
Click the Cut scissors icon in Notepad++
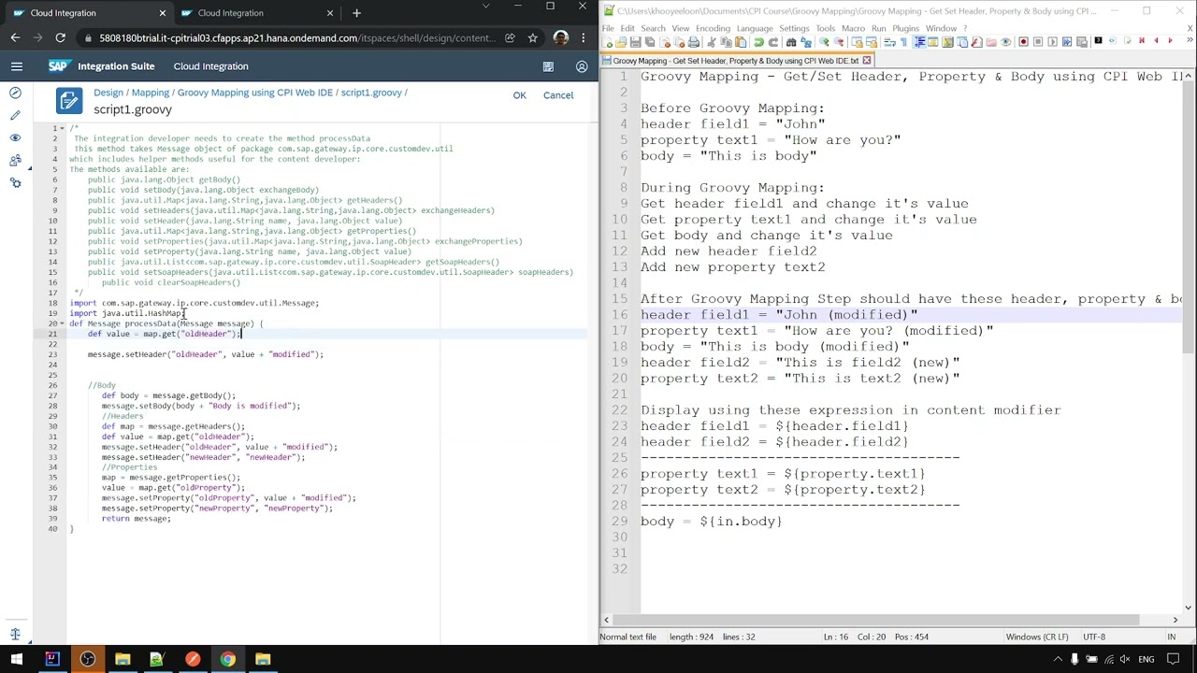click(711, 42)
